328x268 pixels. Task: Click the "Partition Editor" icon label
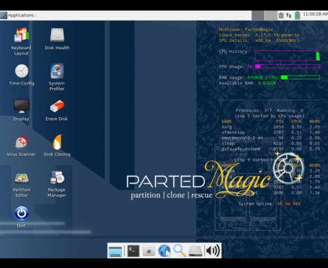(x=22, y=193)
